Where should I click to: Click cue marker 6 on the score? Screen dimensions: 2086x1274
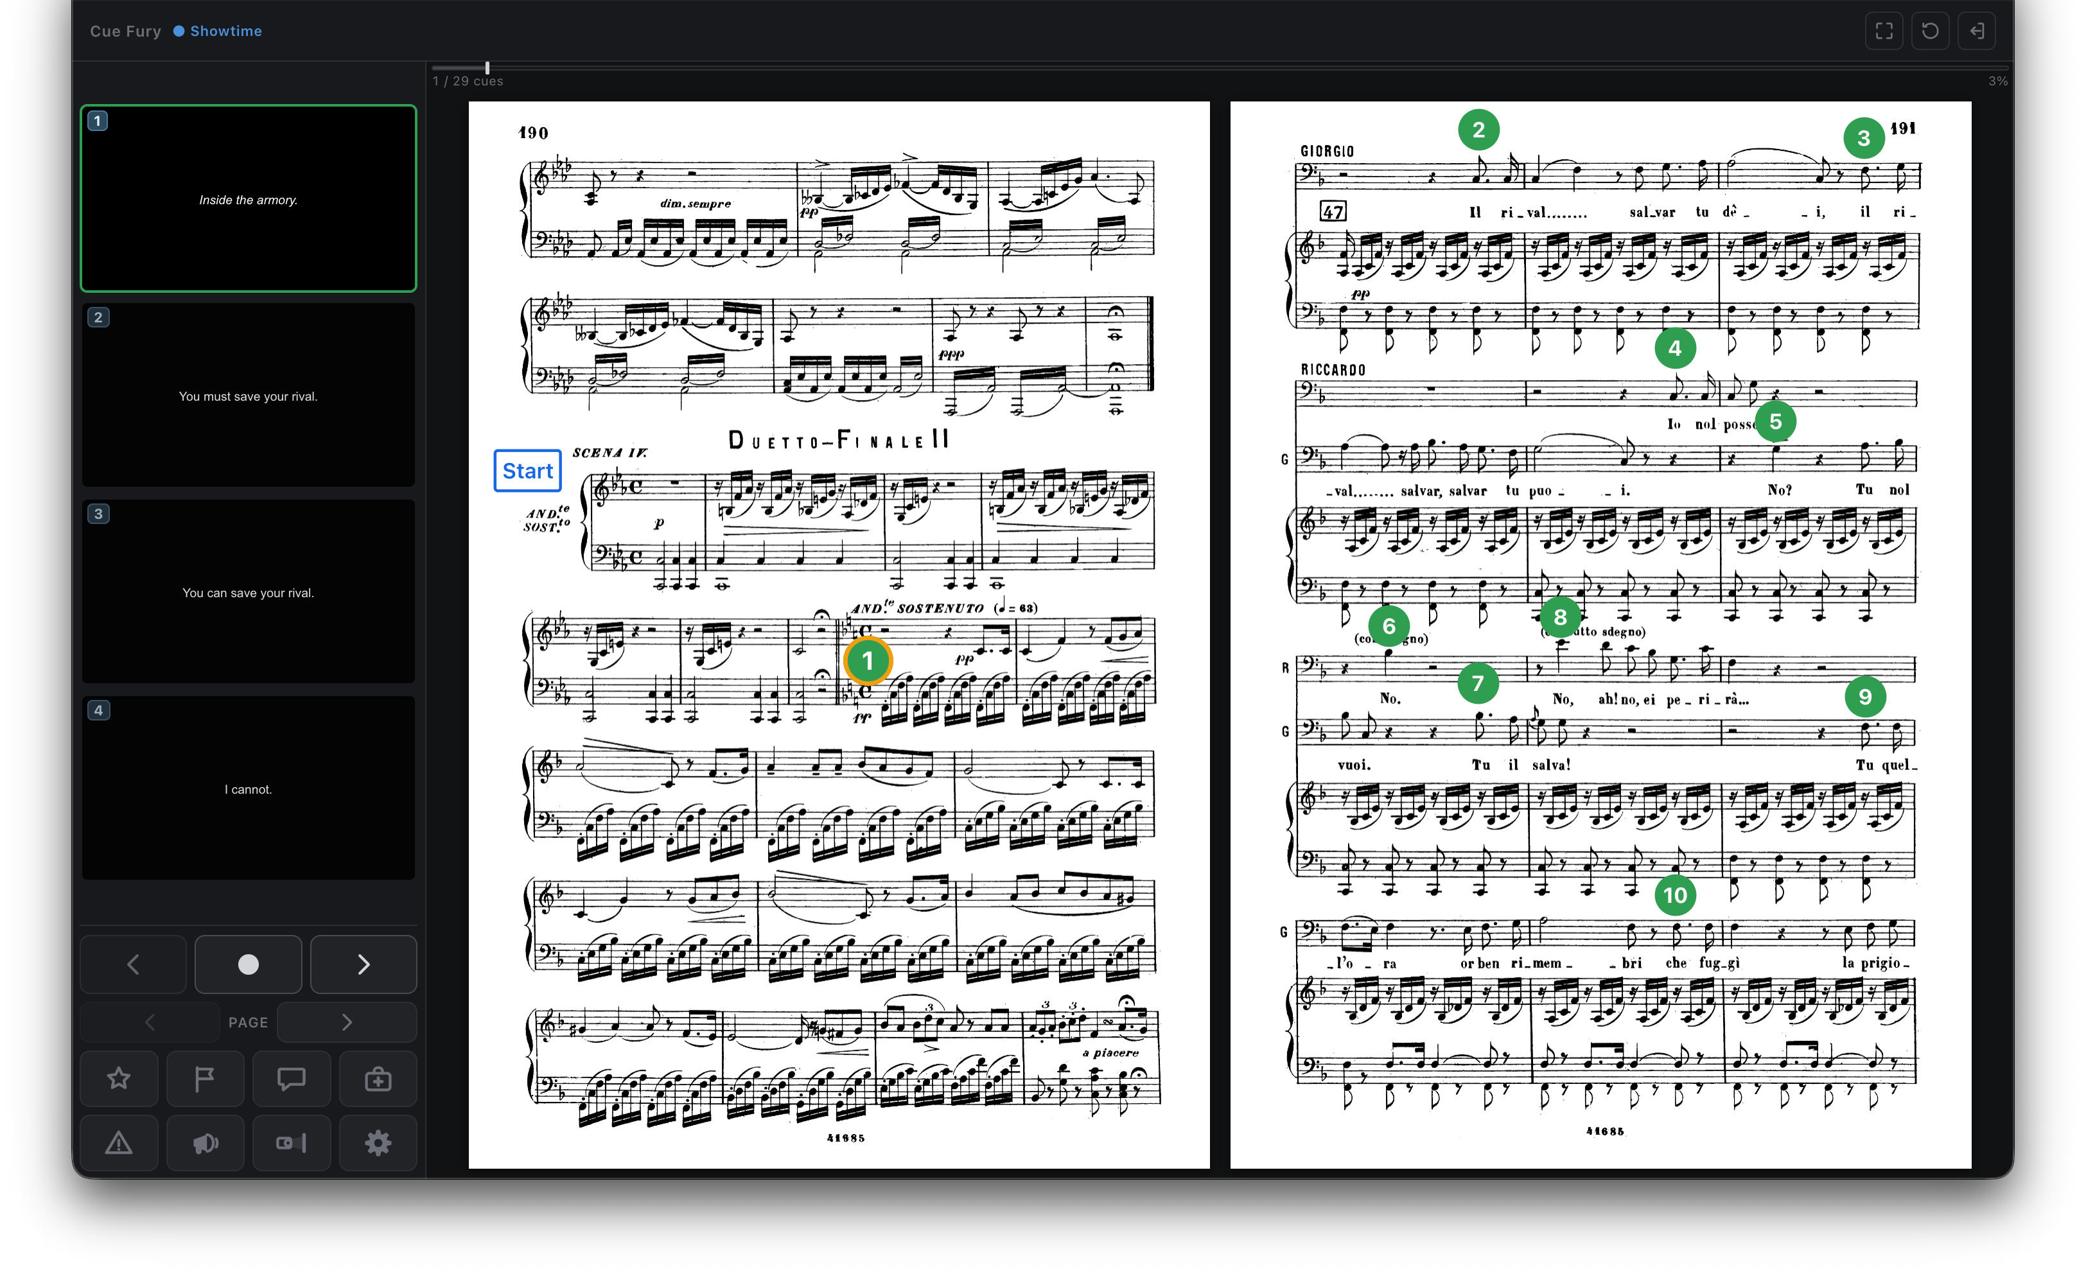(x=1389, y=625)
